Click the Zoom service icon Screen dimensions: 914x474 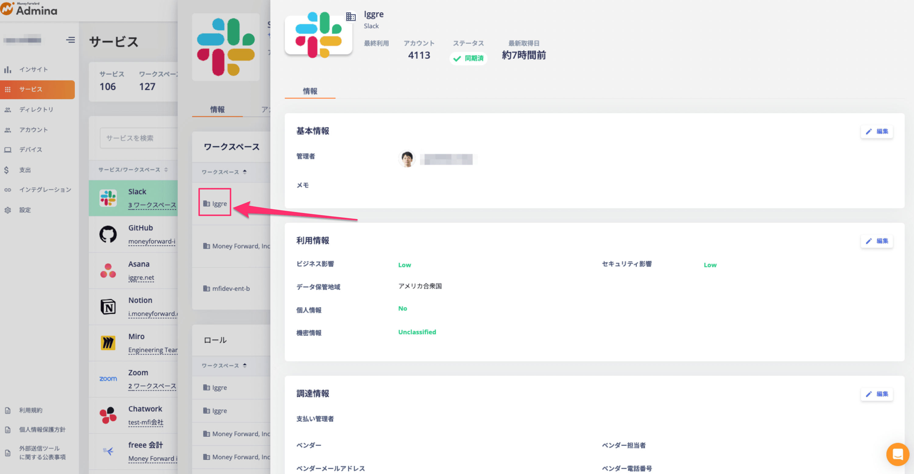(x=108, y=379)
